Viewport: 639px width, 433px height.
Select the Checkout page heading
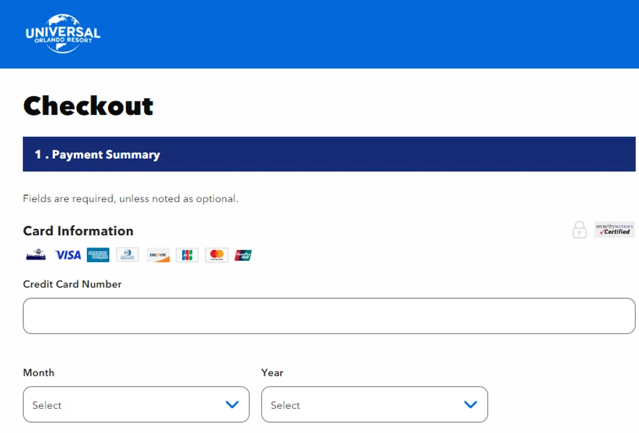(x=88, y=106)
